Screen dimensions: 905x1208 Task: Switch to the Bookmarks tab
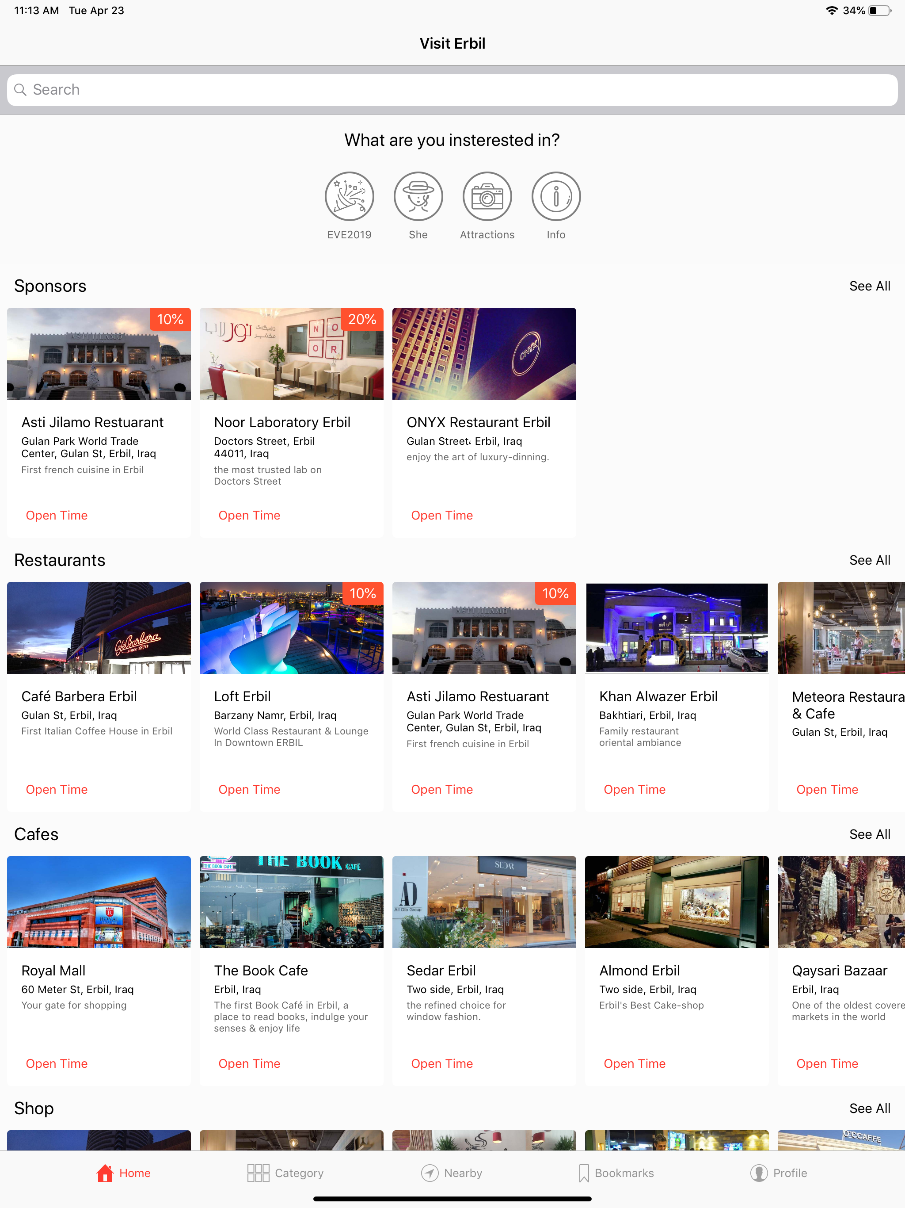[x=616, y=1173]
